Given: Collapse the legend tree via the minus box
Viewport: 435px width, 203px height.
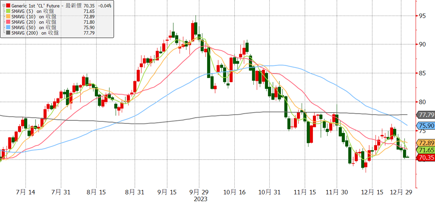Looking at the screenshot, I should click(x=3, y=5).
